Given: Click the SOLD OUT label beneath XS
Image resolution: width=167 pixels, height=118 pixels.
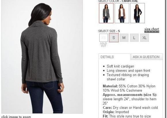Looking at the screenshot, I should pyautogui.click(x=103, y=45).
